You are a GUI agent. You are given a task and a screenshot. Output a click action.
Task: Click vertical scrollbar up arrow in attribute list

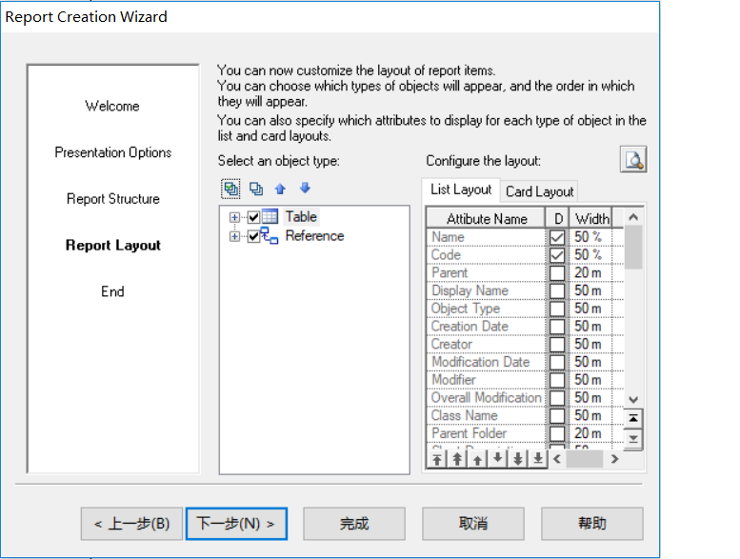[633, 217]
